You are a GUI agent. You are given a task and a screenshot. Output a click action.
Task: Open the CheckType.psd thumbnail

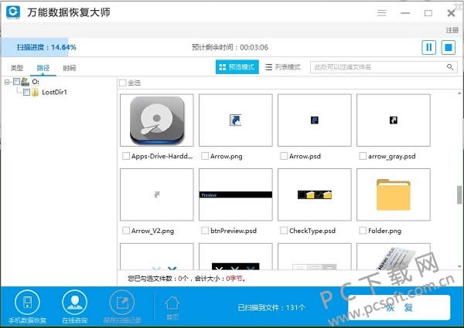pyautogui.click(x=315, y=194)
